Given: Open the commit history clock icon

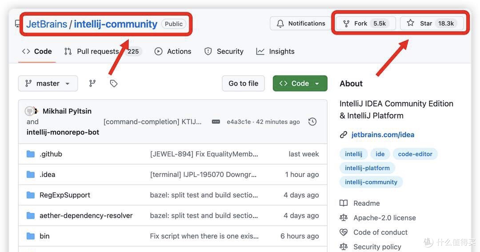Looking at the screenshot, I should tap(312, 122).
